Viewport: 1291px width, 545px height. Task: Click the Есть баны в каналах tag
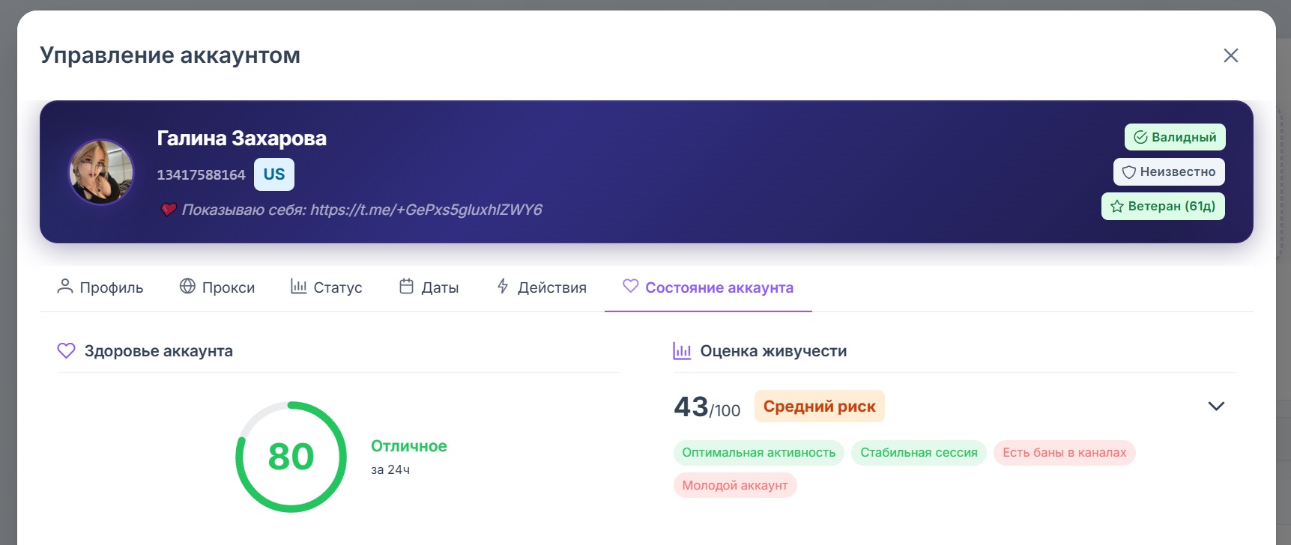[x=1065, y=453]
